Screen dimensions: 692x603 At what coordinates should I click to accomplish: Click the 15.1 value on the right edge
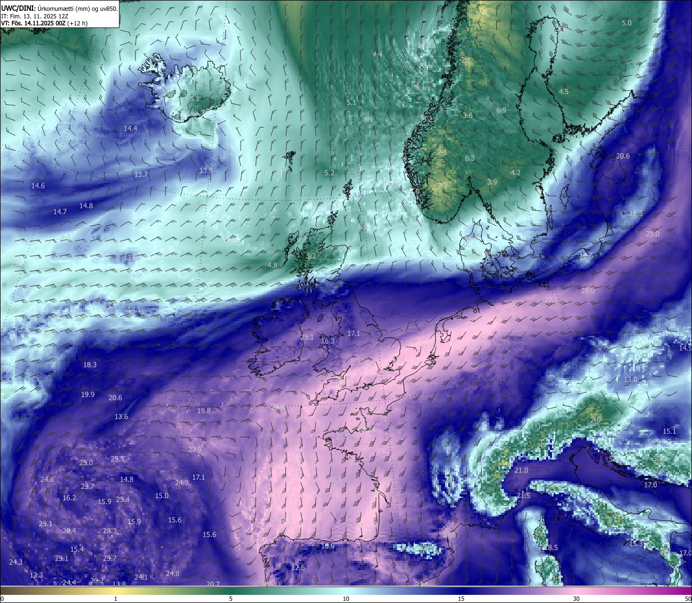(669, 431)
